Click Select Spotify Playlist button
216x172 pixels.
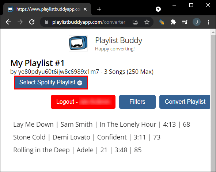pos(51,83)
